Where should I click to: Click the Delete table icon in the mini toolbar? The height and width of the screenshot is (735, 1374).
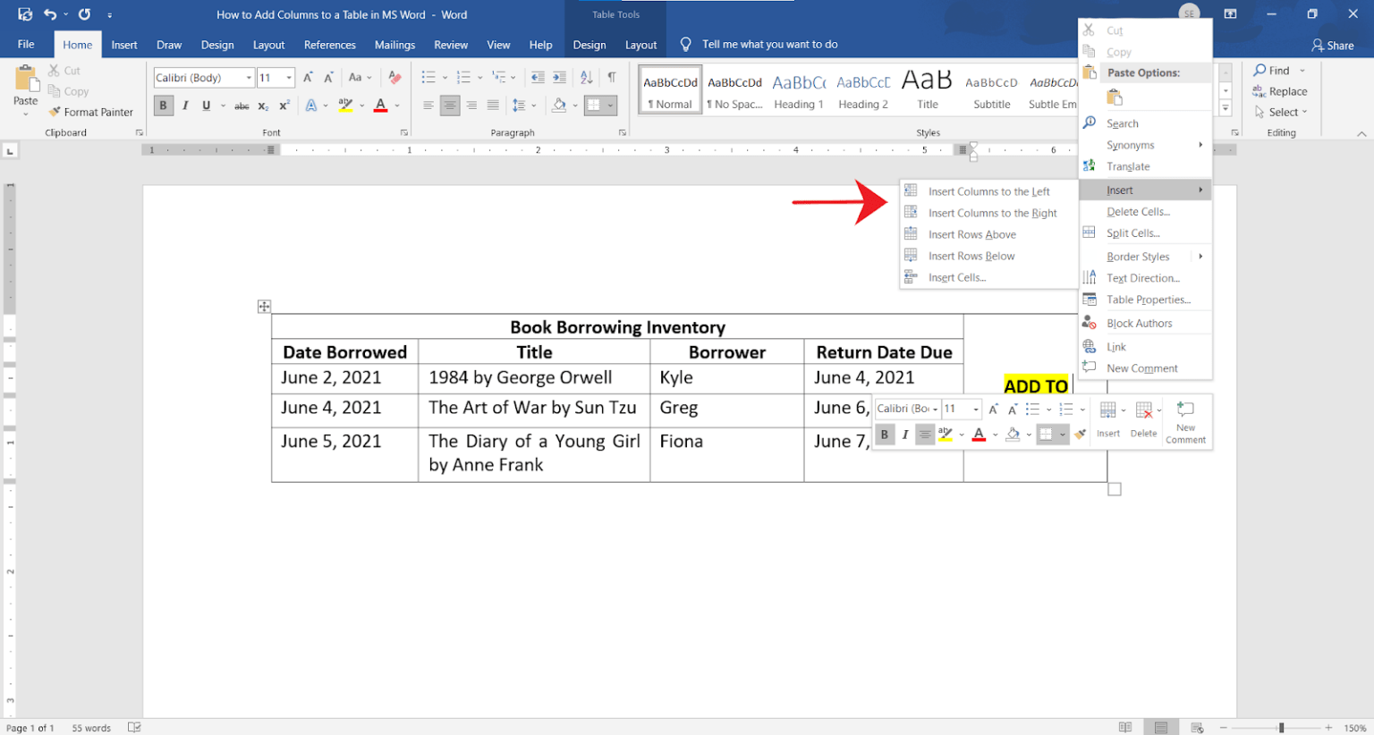1143,410
